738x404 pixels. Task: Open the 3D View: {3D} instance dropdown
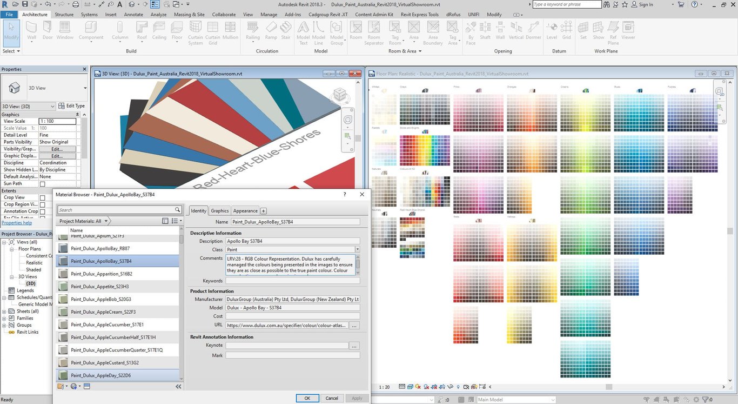click(x=52, y=106)
